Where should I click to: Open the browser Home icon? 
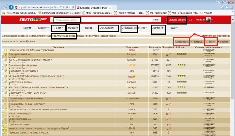tap(223, 7)
